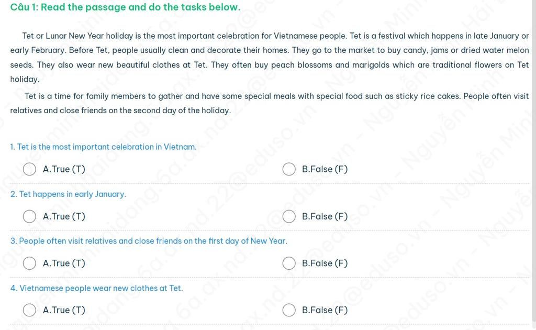536x330 pixels.
Task: Select A.True for question 3
Action: (x=29, y=263)
